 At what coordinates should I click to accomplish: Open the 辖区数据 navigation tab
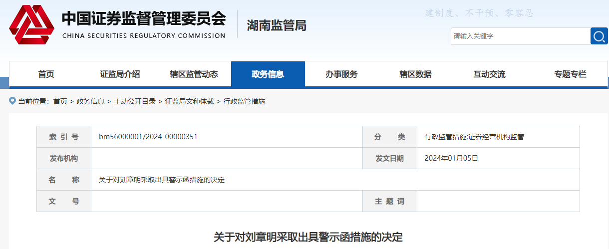(x=415, y=74)
